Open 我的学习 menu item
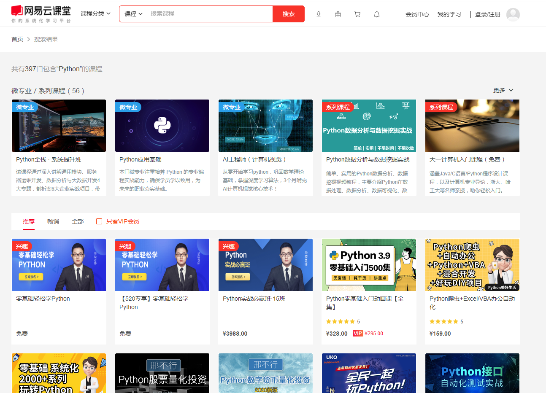 [x=449, y=14]
